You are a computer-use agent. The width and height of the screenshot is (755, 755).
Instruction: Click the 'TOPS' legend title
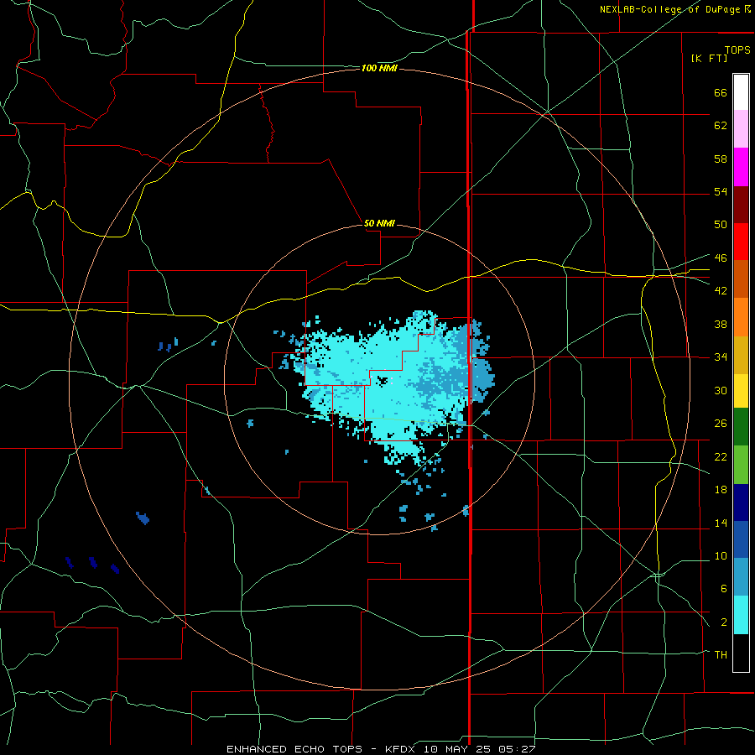[x=737, y=49]
